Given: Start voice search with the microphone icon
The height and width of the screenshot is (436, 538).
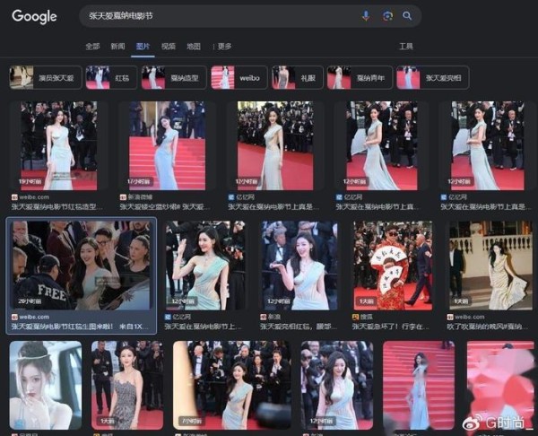Looking at the screenshot, I should point(366,15).
